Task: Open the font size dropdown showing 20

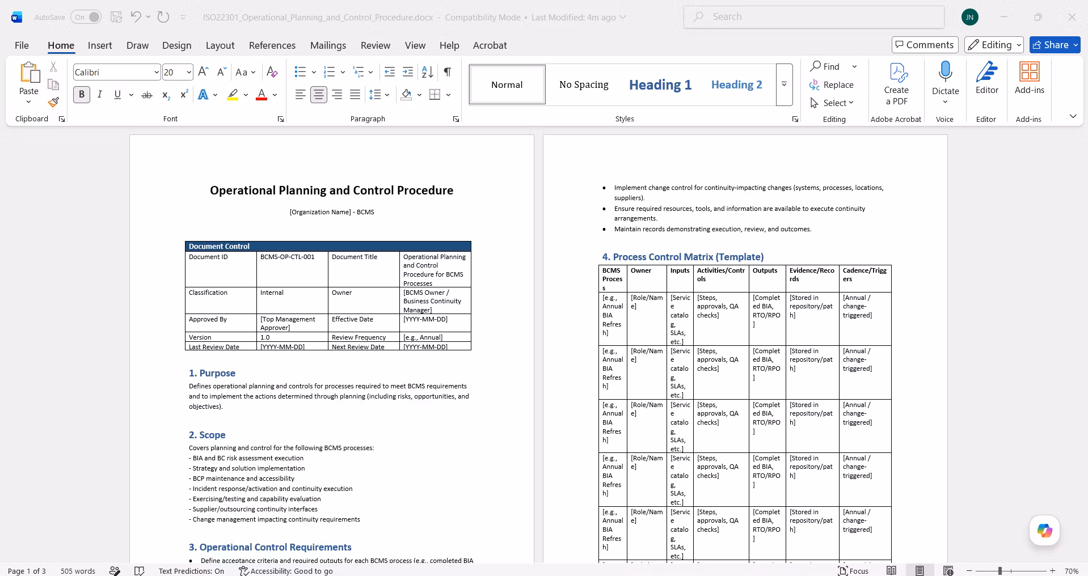Action: point(189,72)
